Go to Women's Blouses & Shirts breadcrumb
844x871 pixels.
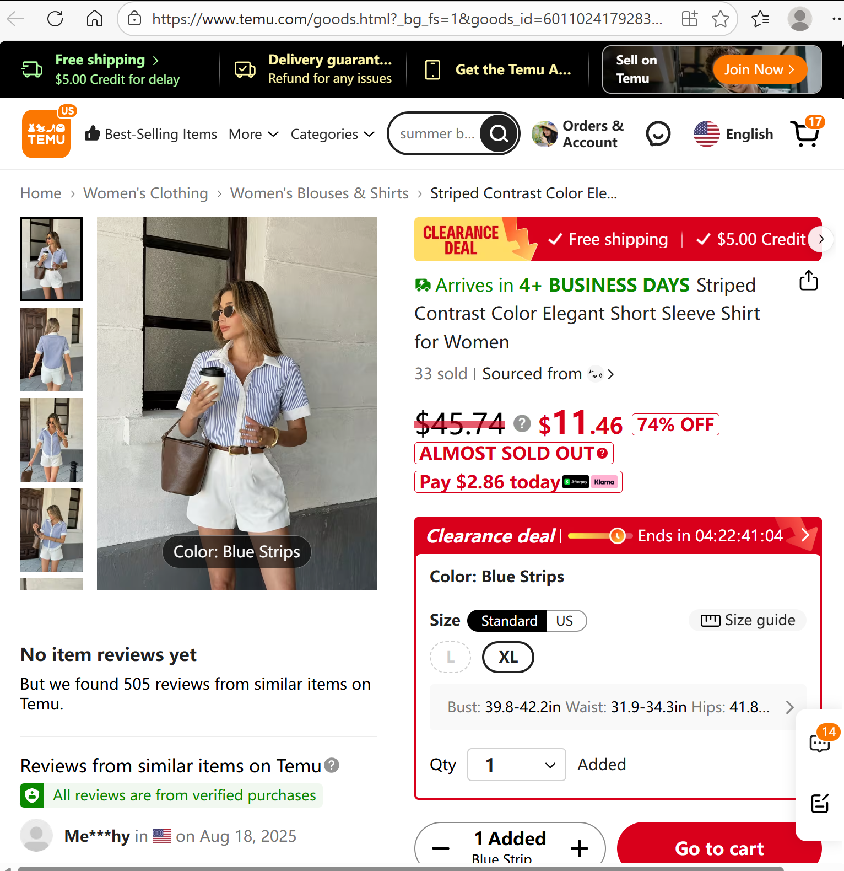[x=320, y=193]
